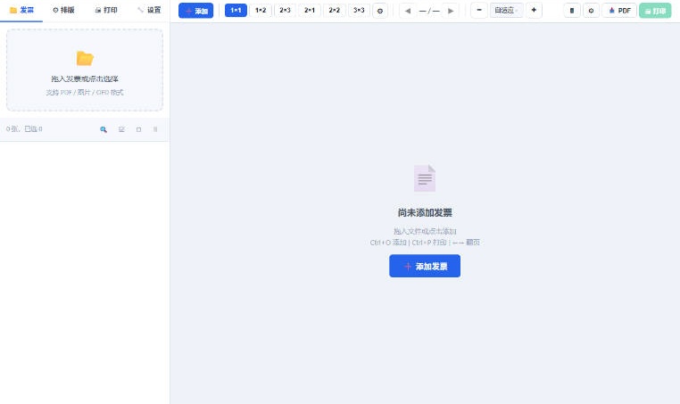Select the 3×3 layout option
Viewport: 680px width, 404px height.
click(x=359, y=11)
